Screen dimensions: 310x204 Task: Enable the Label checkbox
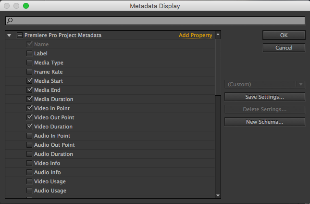pos(29,53)
